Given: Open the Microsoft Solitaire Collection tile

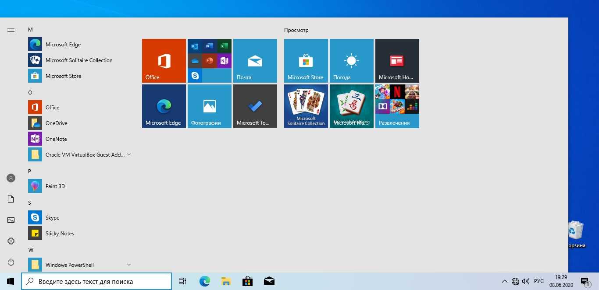Looking at the screenshot, I should point(306,106).
